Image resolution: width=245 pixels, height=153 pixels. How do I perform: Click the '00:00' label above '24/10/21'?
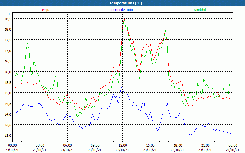pos(233,145)
